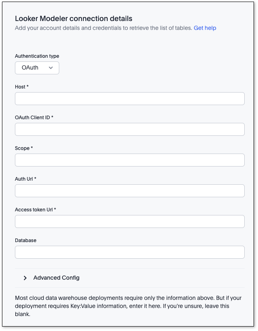This screenshot has width=258, height=331.
Task: Focus the OAuth Client ID field
Action: (129, 129)
